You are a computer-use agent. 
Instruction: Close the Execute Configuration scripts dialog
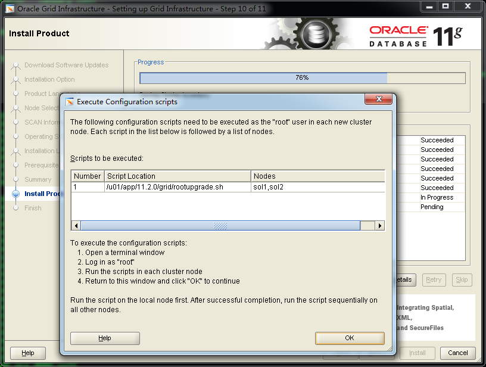[378, 99]
